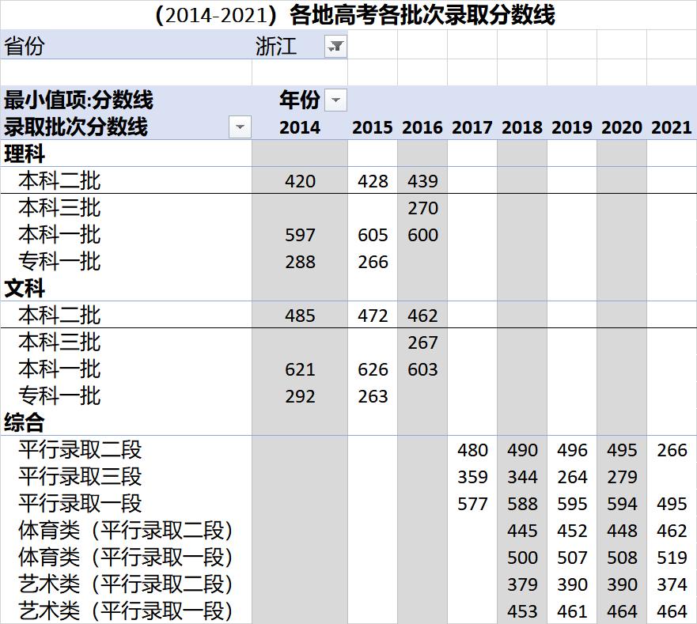This screenshot has width=697, height=624.
Task: Select the 2021 column header
Action: coord(672,127)
